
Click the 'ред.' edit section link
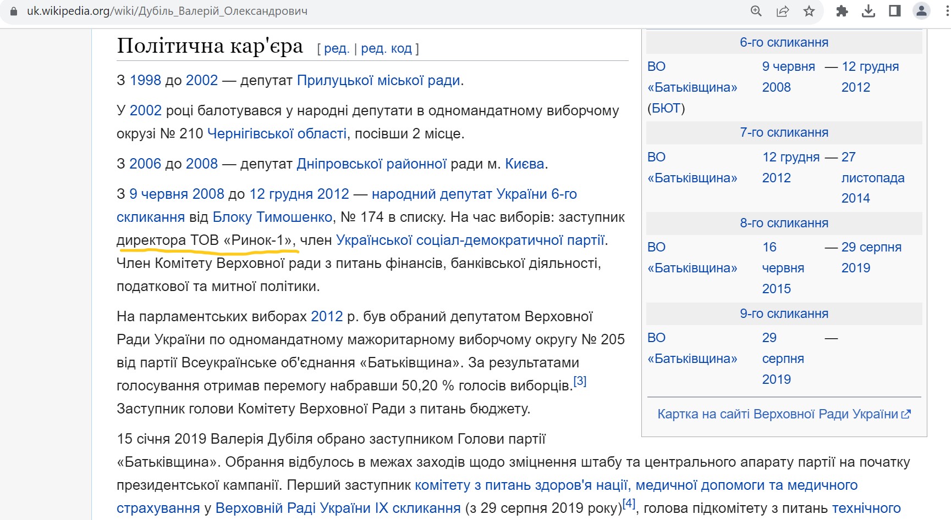coord(336,49)
